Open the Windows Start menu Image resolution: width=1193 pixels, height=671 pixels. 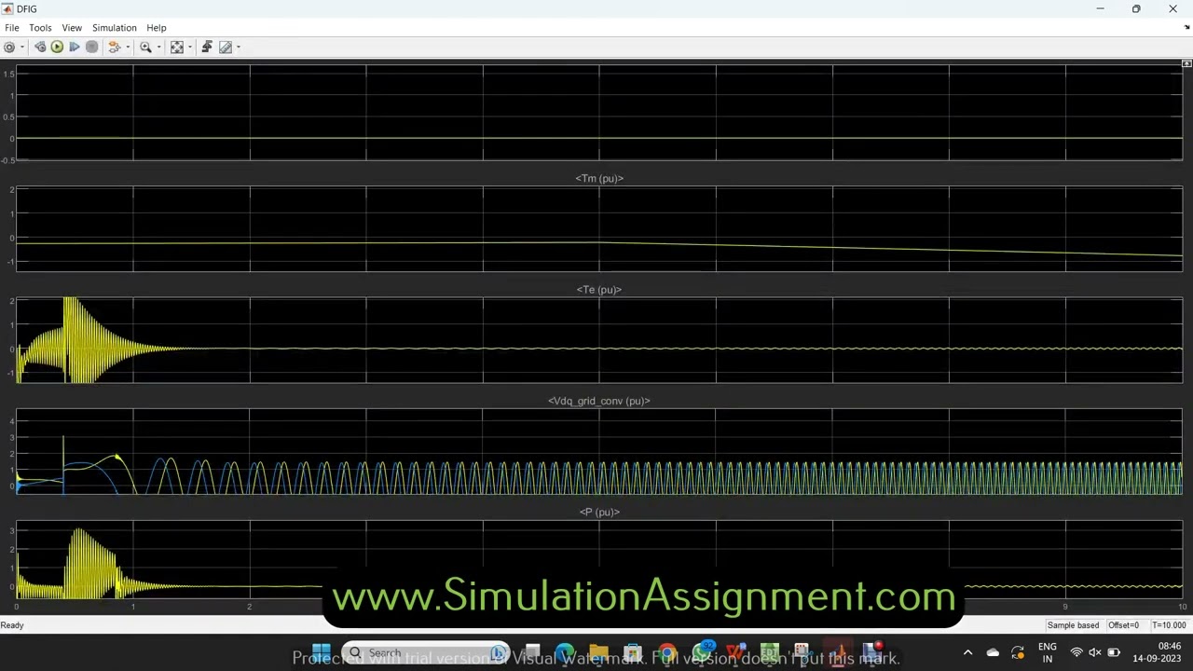pyautogui.click(x=321, y=652)
